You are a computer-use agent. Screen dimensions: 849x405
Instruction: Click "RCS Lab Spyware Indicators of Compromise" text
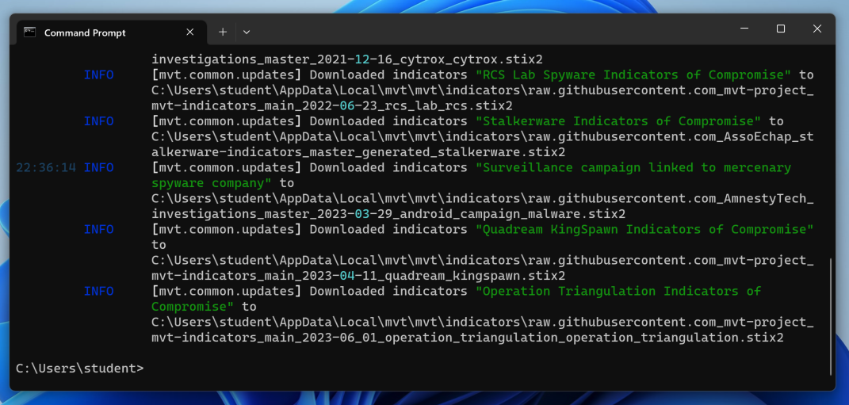(x=633, y=75)
